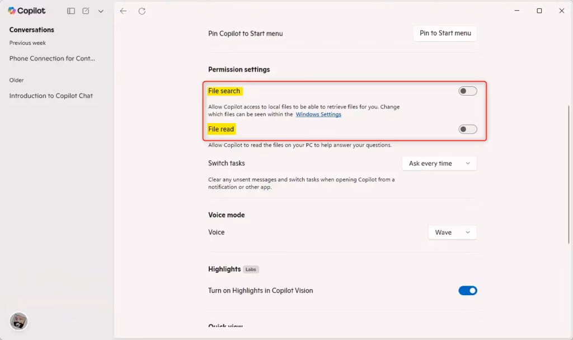Click the Older label in sidebar
The image size is (573, 340).
pos(16,80)
